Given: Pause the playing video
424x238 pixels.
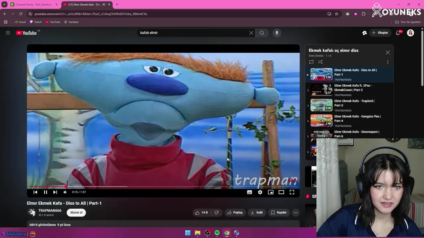Looking at the screenshot, I should [45, 192].
